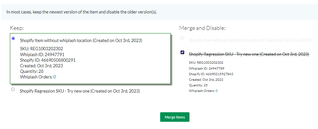This screenshot has width=318, height=129.
Task: Click the Quantity: 28 line
Action: 32,71
